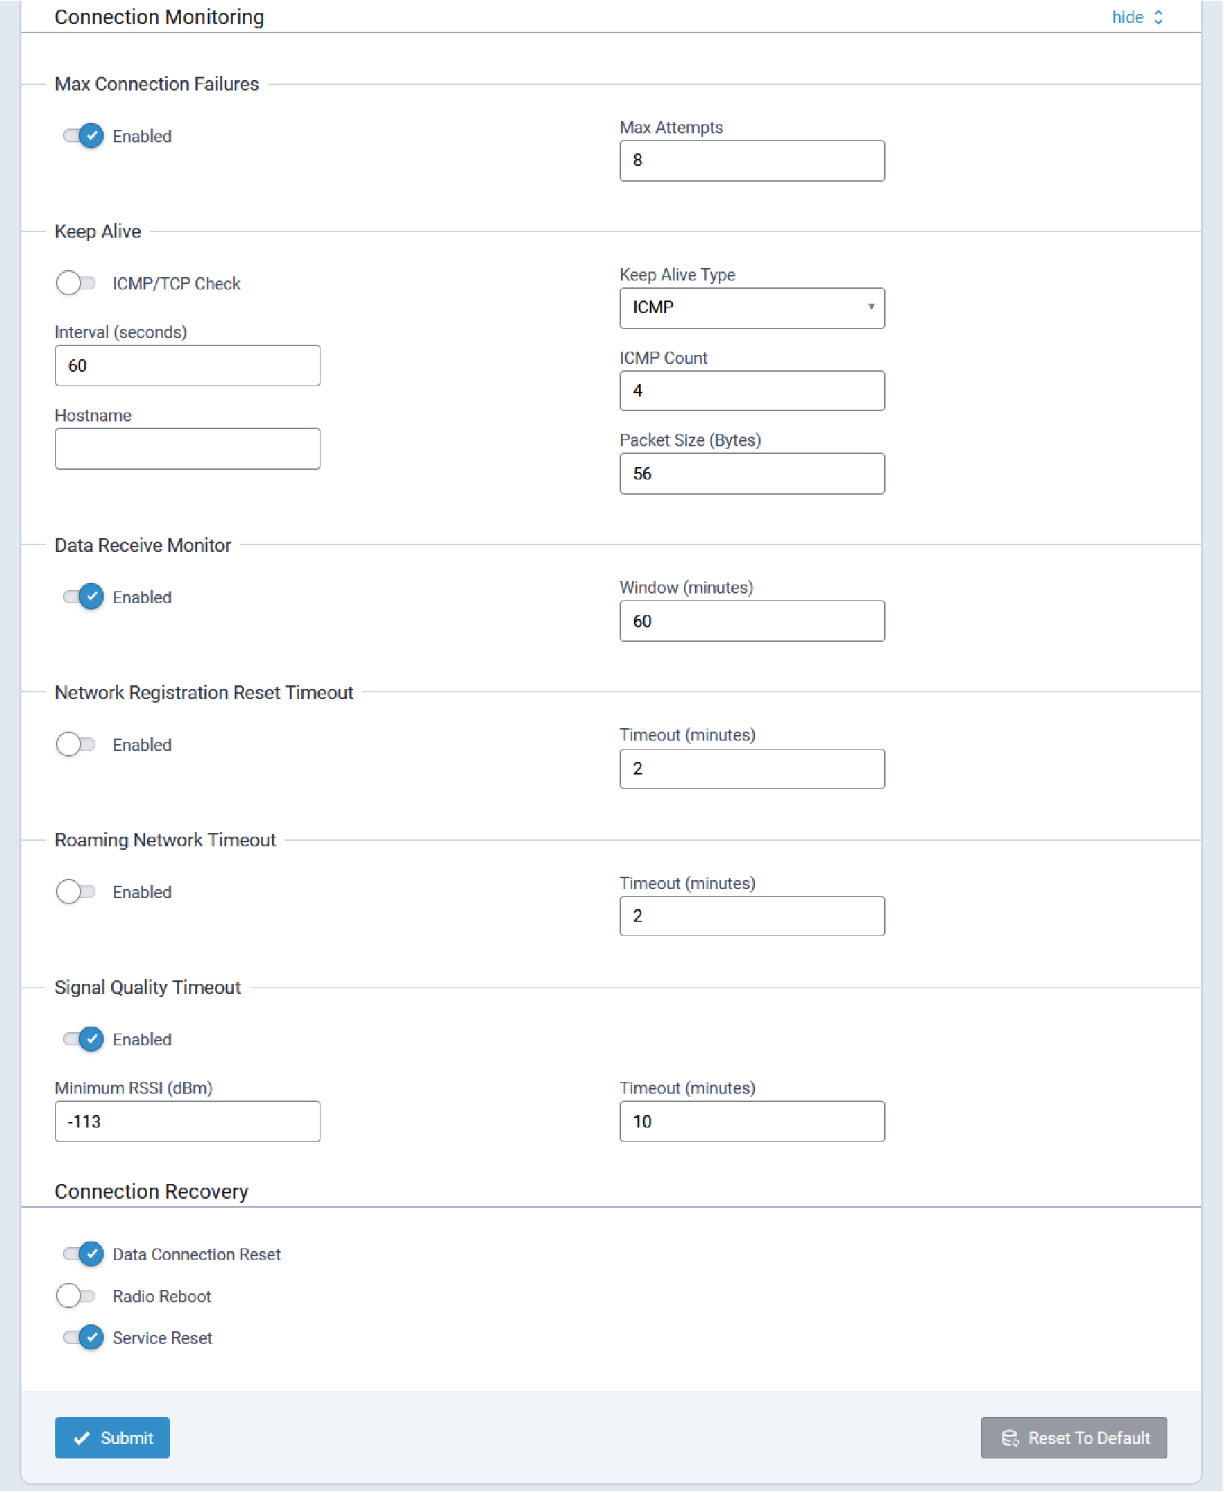
Task: Enable the ICMP/TCP Check toggle
Action: [76, 283]
